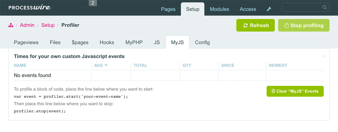Open the Pages menu
The width and height of the screenshot is (338, 132).
168,9
